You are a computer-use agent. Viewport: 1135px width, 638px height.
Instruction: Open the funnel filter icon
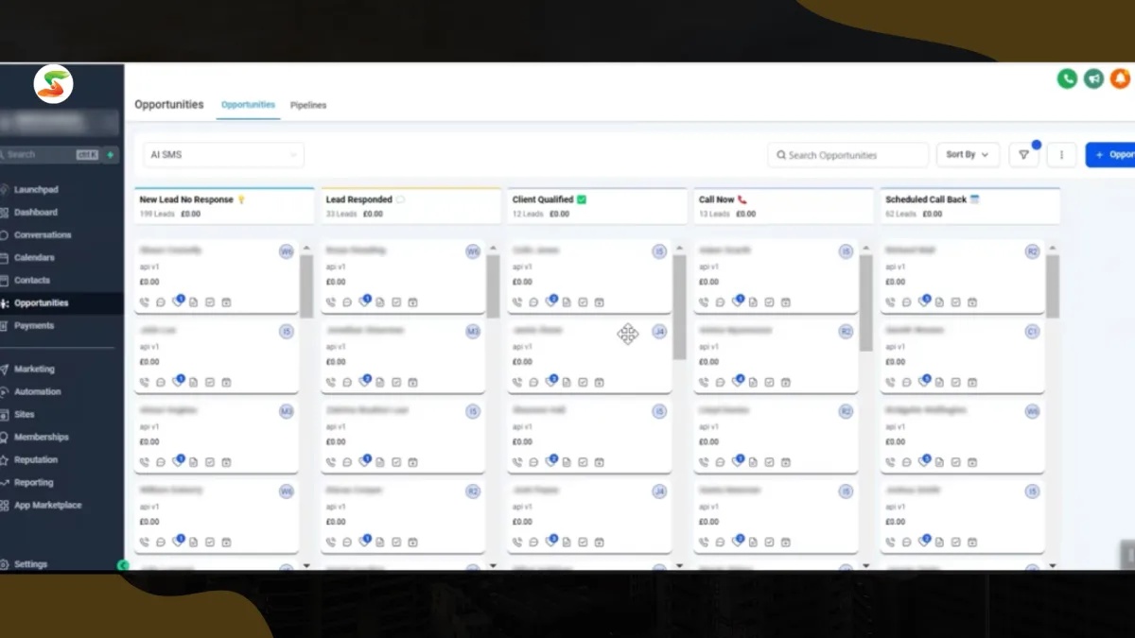[x=1023, y=155]
